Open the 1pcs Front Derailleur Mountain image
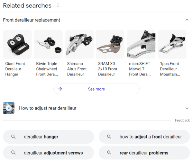193x161 pixels. click(x=172, y=44)
